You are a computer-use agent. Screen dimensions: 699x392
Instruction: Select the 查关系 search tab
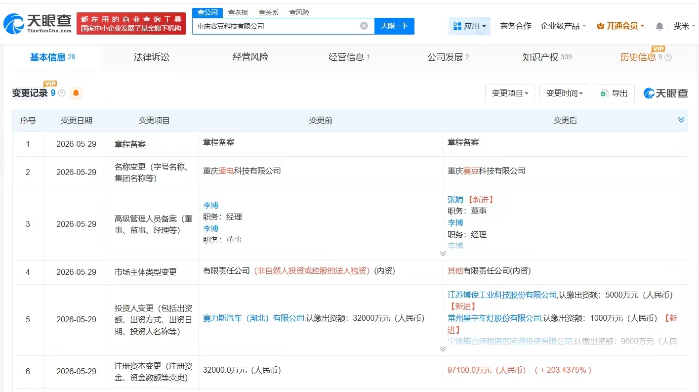[x=268, y=12]
